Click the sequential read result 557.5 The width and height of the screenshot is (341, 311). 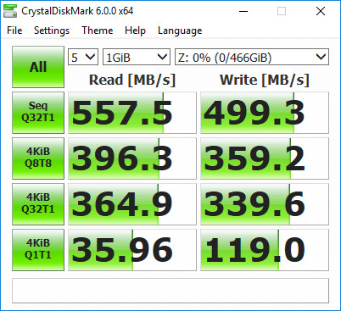click(132, 113)
